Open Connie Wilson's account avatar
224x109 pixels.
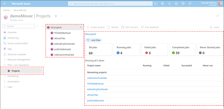(x=220, y=4)
